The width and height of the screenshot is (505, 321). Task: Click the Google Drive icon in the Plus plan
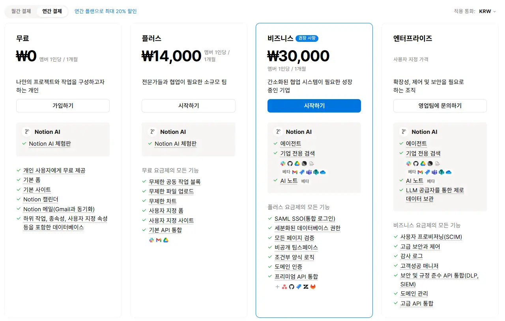(166, 240)
